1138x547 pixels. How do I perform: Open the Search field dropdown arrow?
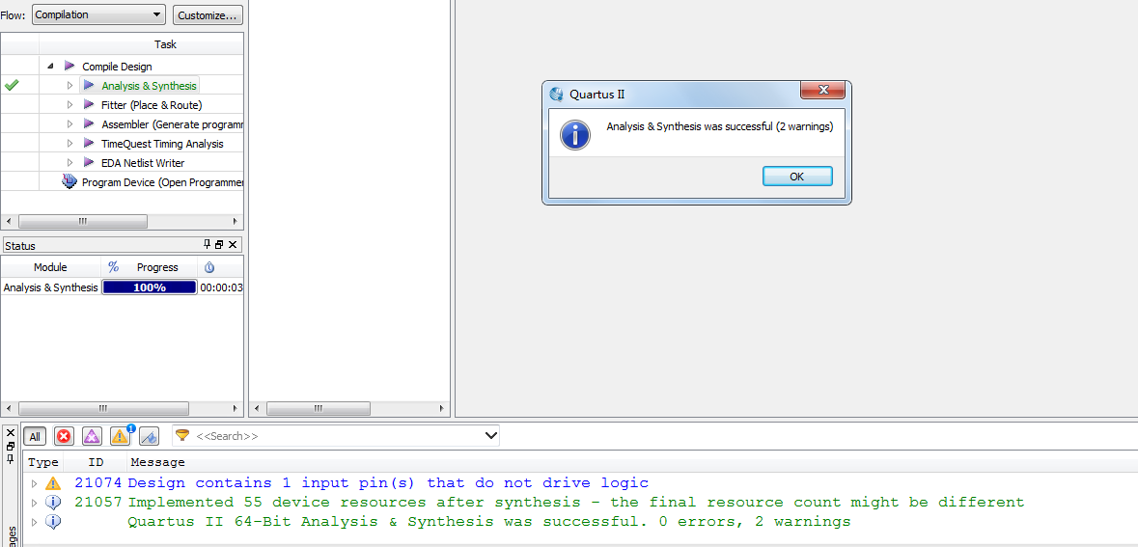[x=491, y=436]
